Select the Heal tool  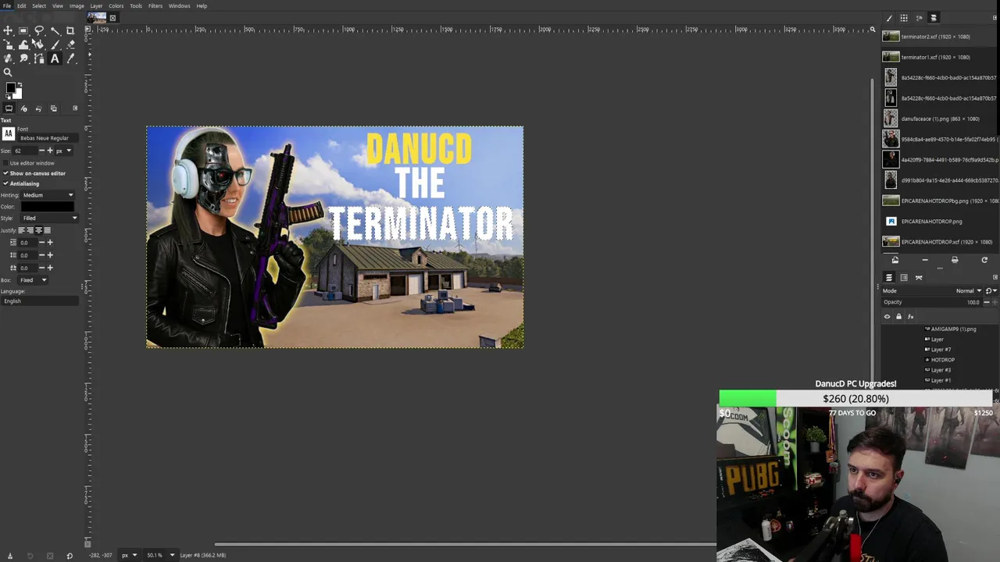[x=8, y=59]
